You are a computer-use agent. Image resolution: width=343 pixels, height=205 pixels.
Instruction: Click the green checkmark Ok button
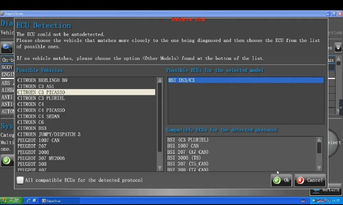point(281,180)
